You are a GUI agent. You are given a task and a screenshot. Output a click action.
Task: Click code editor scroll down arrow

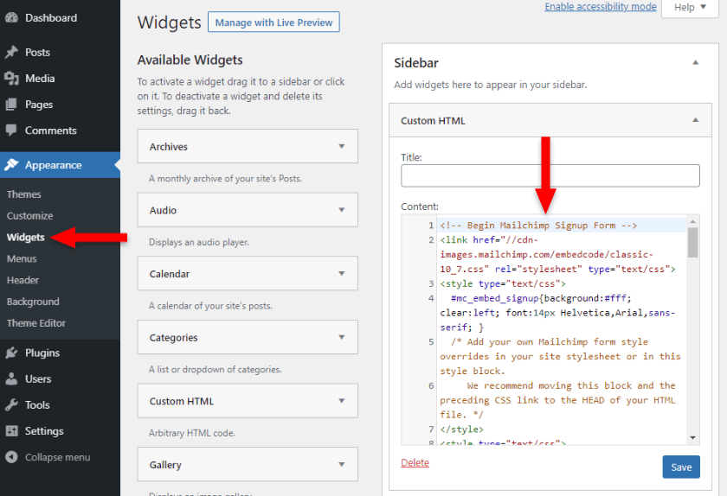coord(692,437)
